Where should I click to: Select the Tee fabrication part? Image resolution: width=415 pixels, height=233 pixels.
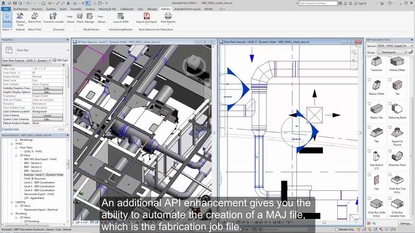pos(397,87)
